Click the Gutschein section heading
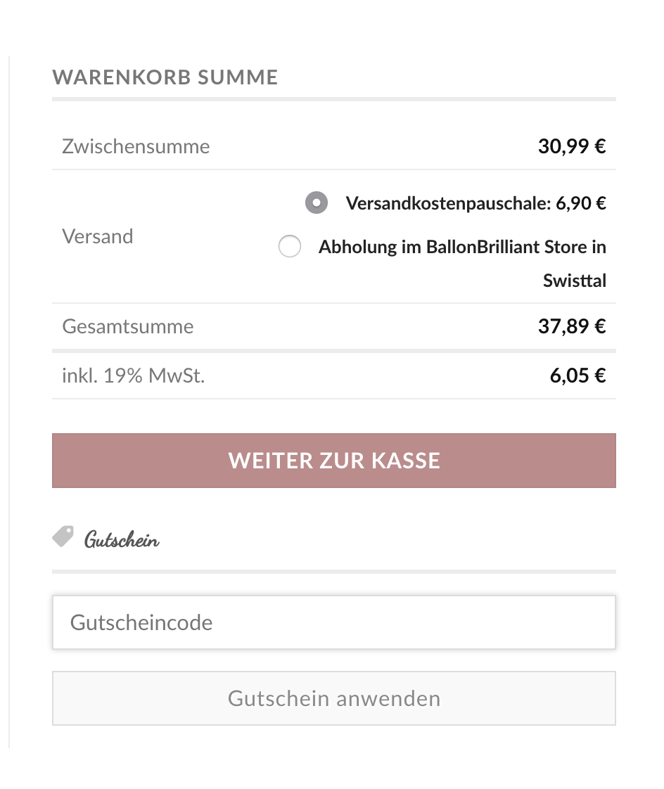 point(122,540)
